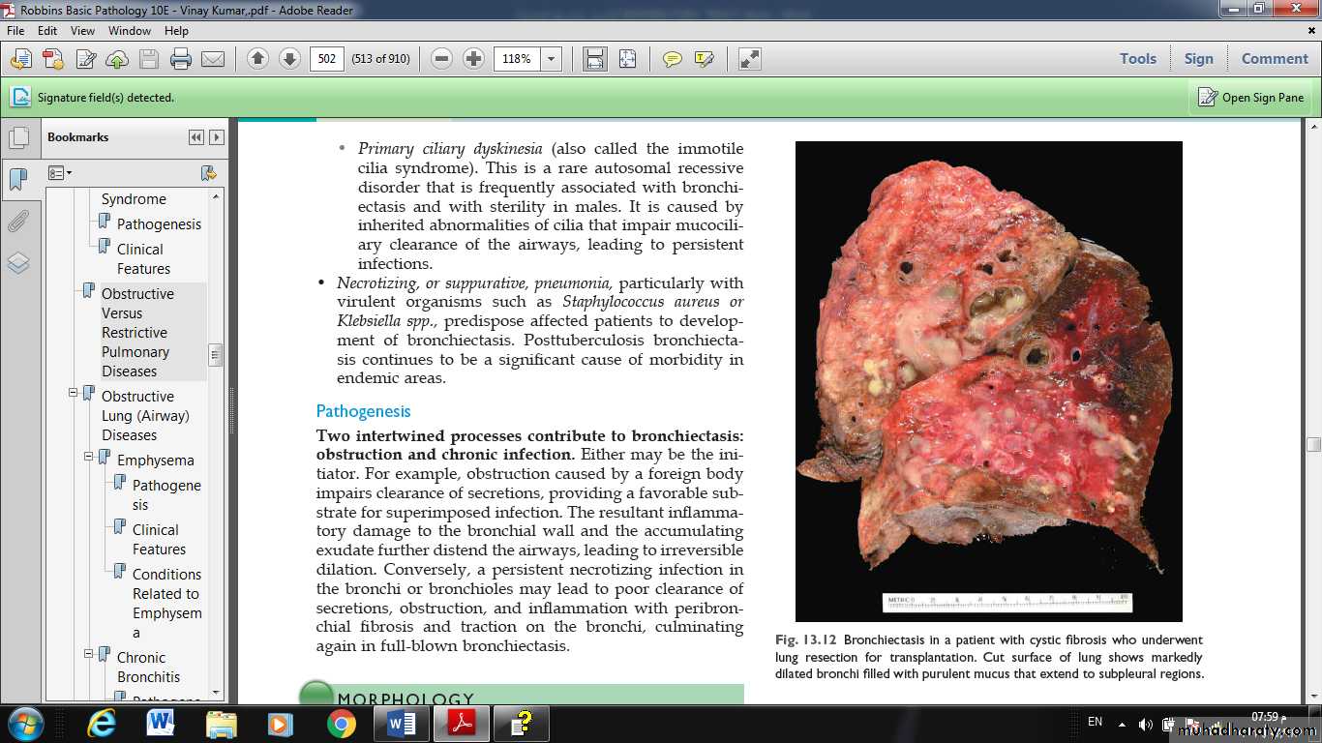
Task: Zoom out with the minus button
Action: (442, 59)
